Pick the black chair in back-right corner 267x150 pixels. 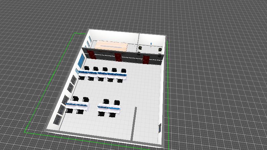tap(161, 50)
